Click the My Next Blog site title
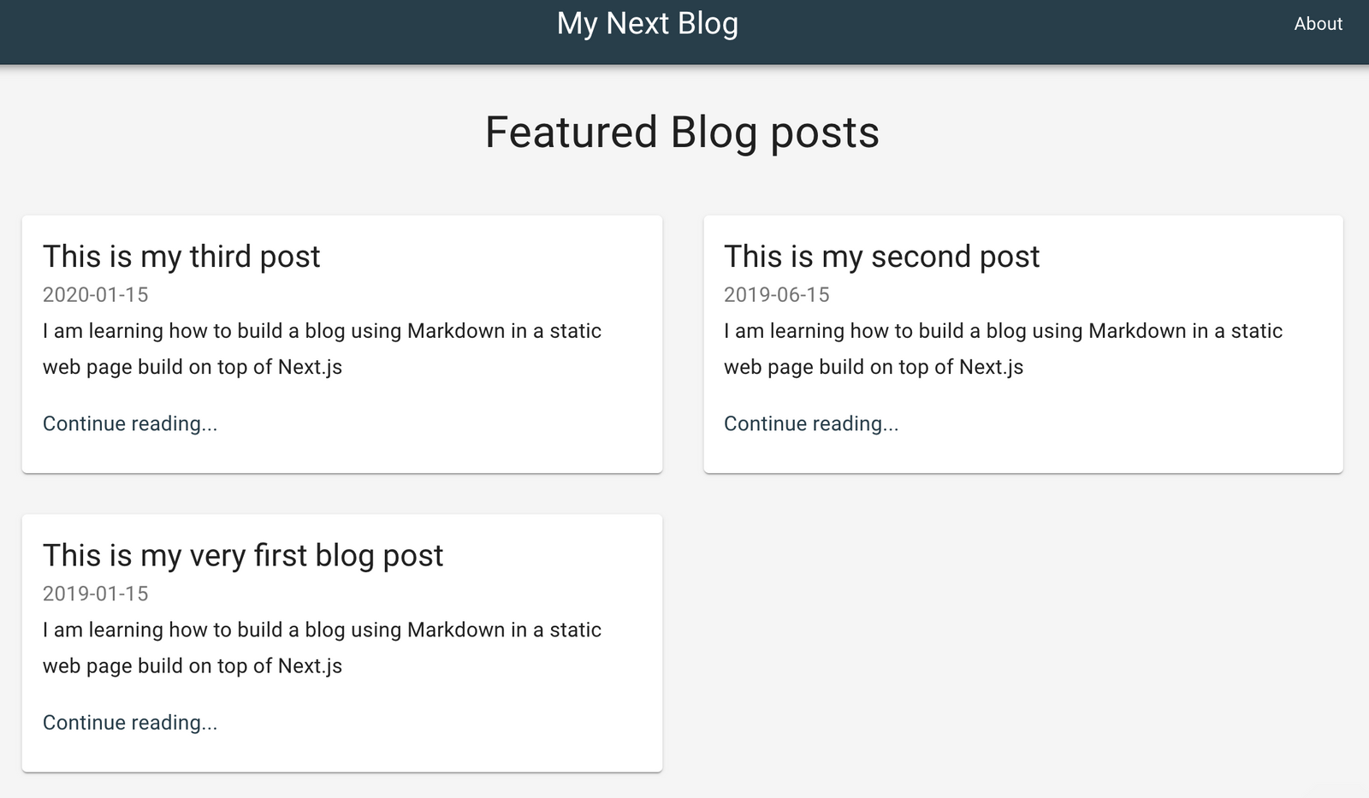The height and width of the screenshot is (798, 1369). point(648,24)
